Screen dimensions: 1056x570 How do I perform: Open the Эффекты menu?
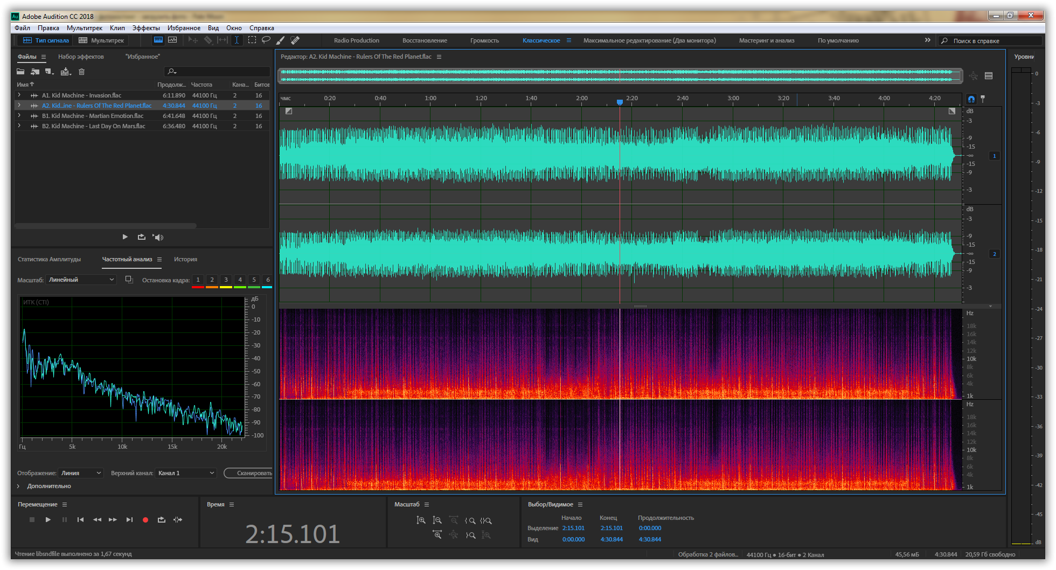(146, 28)
